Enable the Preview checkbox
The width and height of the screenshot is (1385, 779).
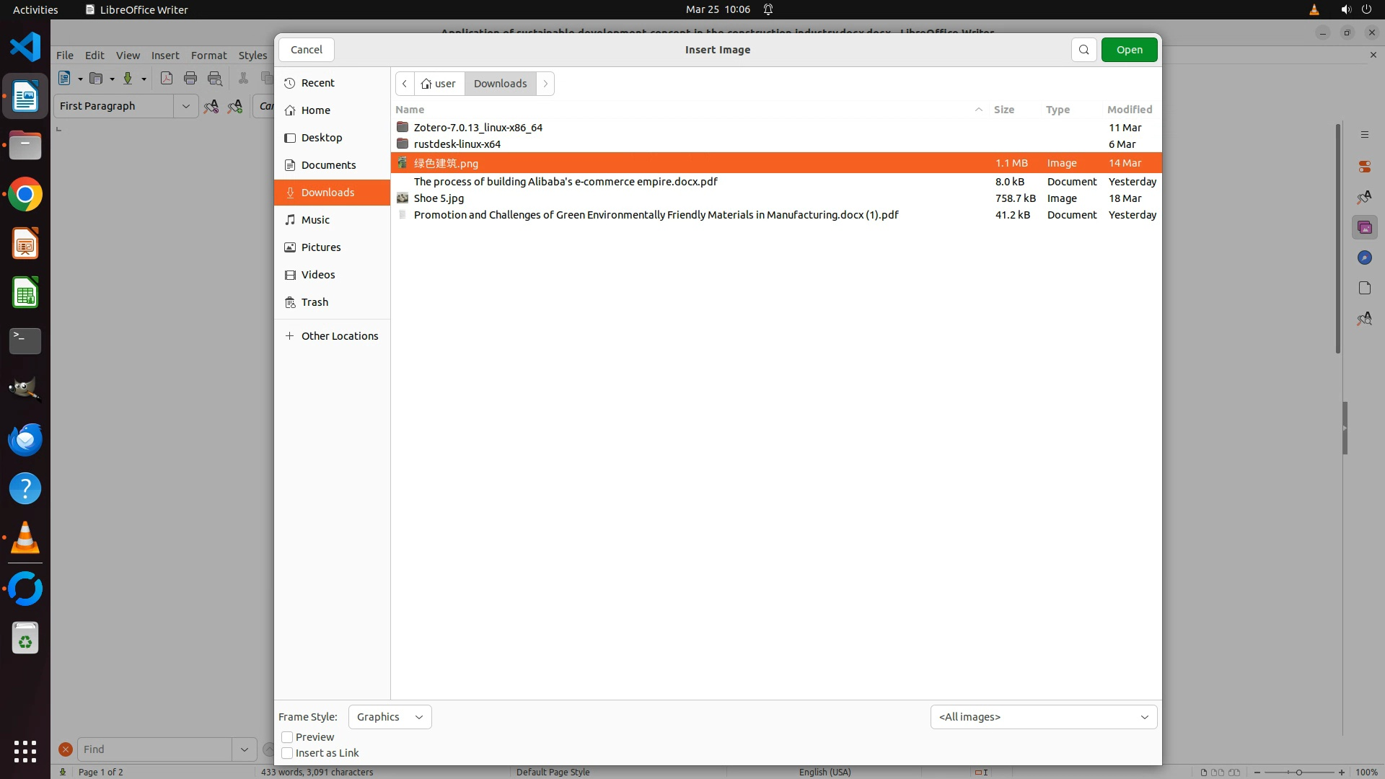(x=287, y=737)
